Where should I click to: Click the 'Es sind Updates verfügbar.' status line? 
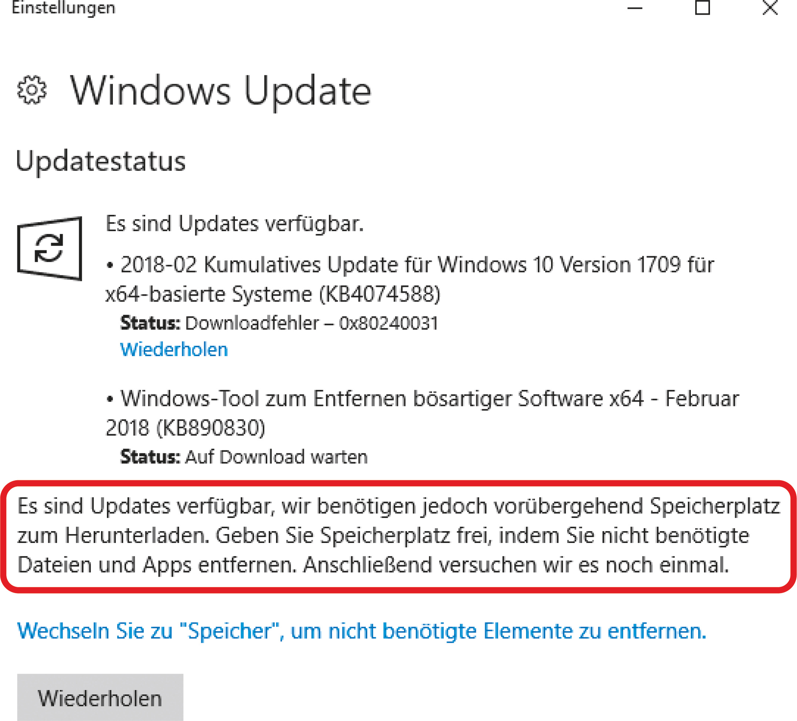coord(234,224)
